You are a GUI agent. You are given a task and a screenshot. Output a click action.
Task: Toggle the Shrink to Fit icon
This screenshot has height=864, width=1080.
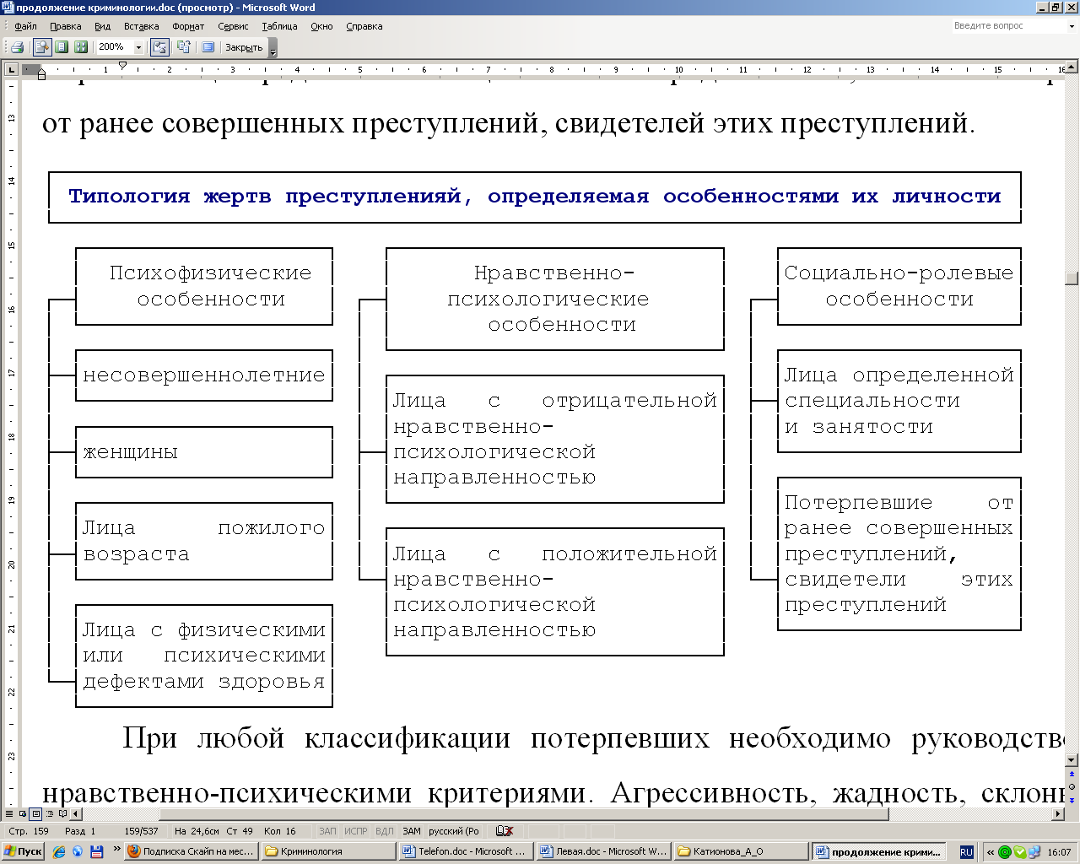tap(184, 46)
